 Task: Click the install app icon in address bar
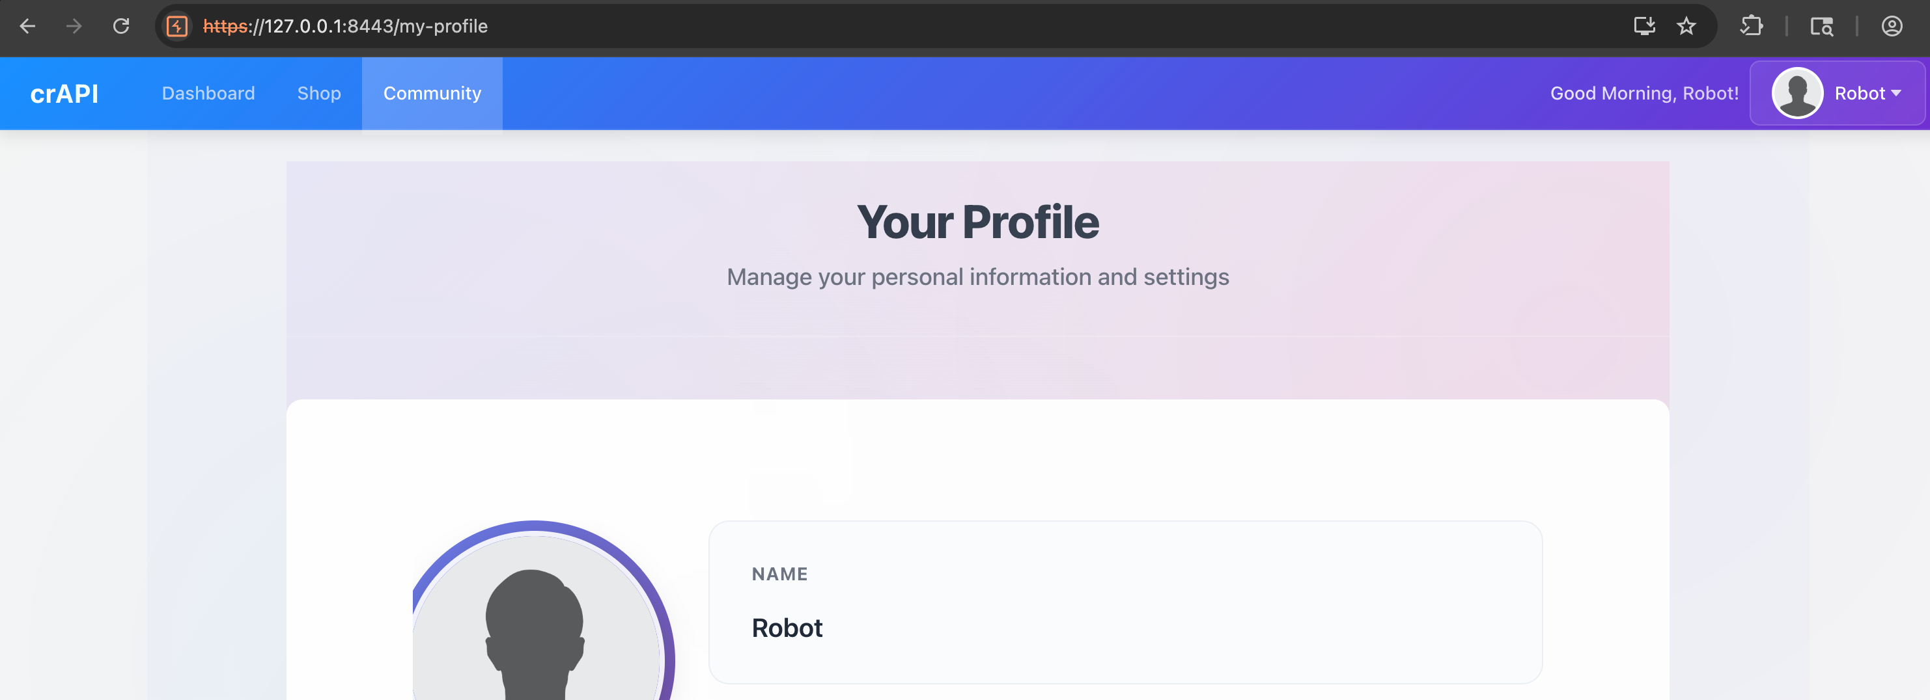point(1643,26)
